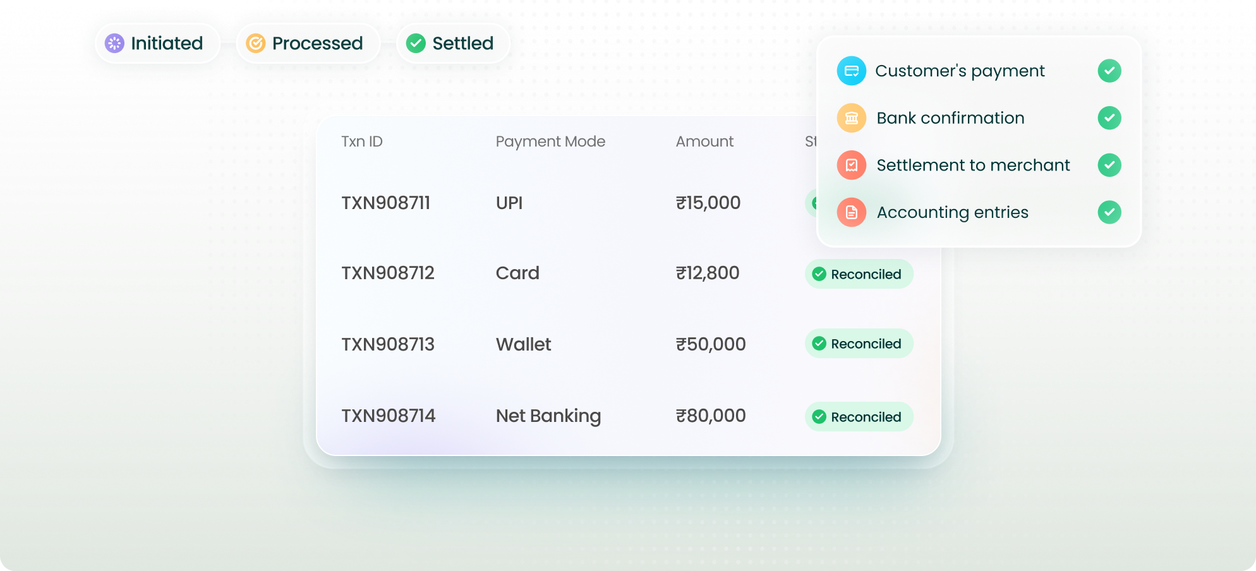
Task: Expand the Amount column header
Action: click(704, 141)
